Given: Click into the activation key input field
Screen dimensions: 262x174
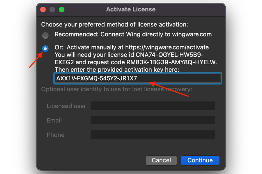Looking at the screenshot, I should point(138,78).
